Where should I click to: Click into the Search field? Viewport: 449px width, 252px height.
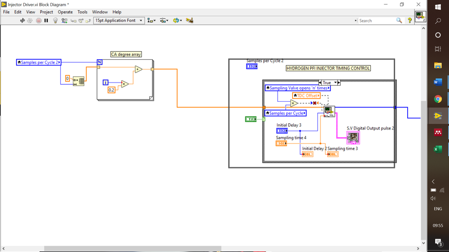click(377, 21)
